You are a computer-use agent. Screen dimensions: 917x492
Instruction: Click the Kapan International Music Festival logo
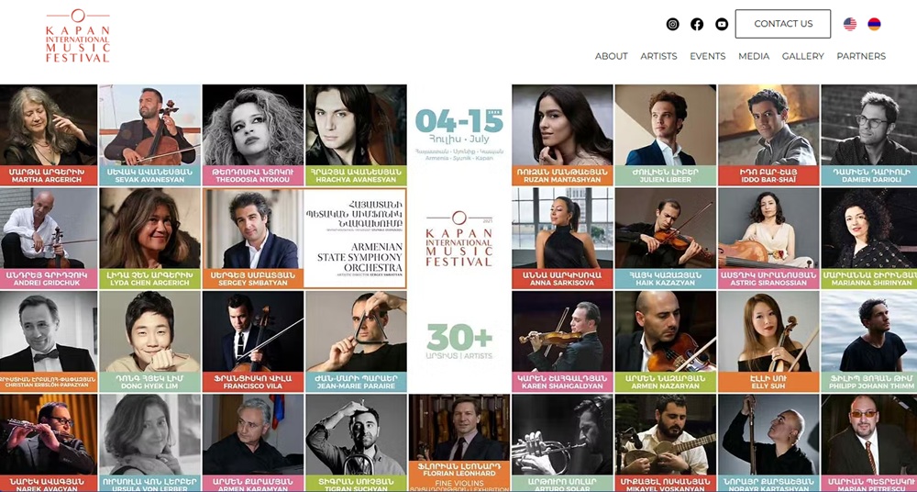click(x=78, y=36)
